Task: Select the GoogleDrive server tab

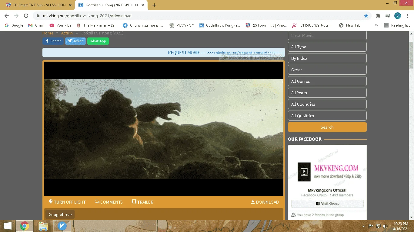Action: point(60,215)
